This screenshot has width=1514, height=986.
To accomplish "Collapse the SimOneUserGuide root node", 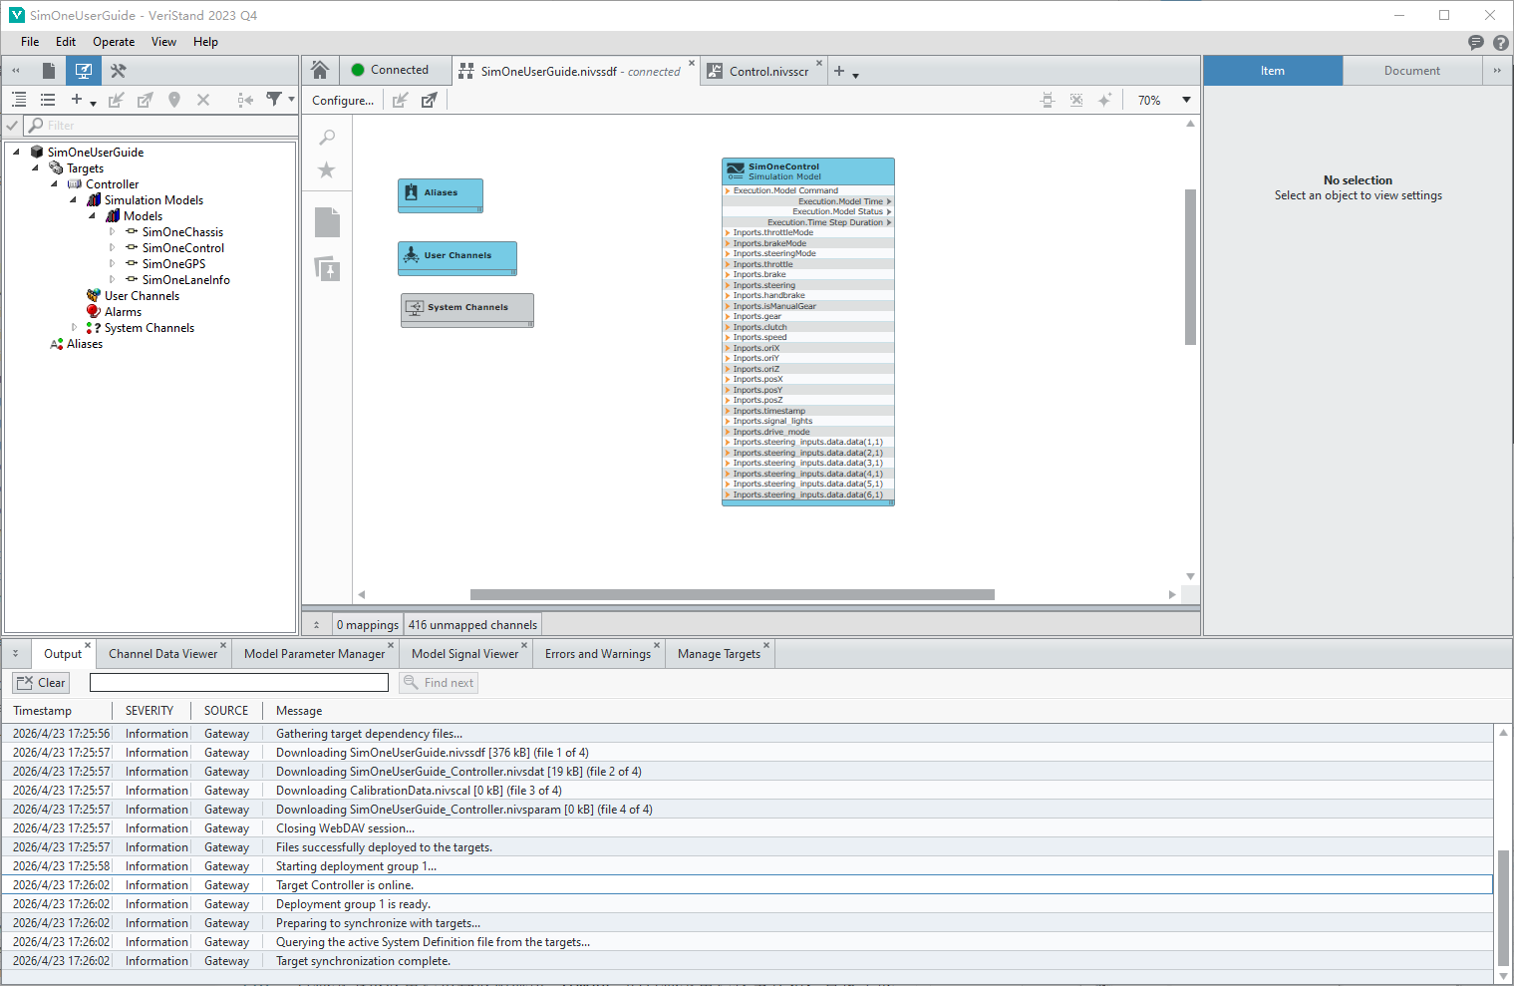I will coord(16,153).
